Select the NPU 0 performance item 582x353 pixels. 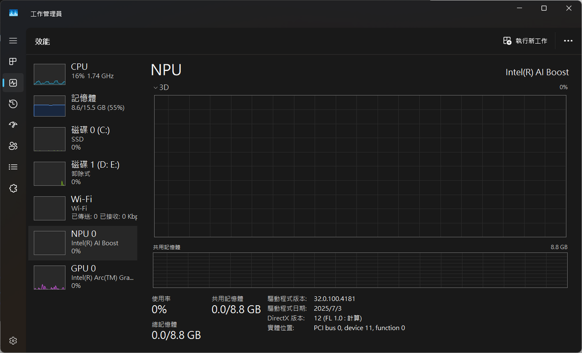[83, 243]
